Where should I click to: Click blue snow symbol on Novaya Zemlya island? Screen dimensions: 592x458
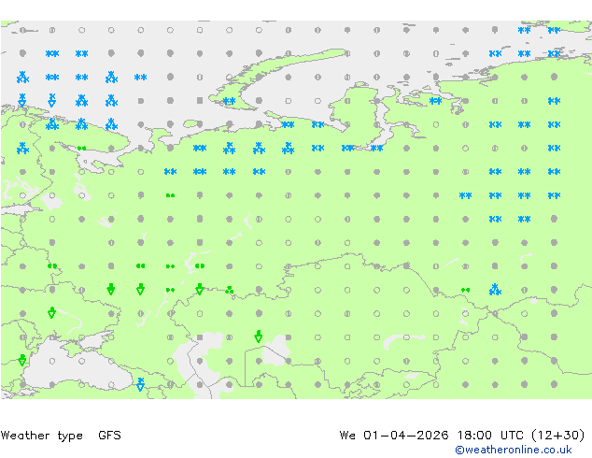point(229,101)
